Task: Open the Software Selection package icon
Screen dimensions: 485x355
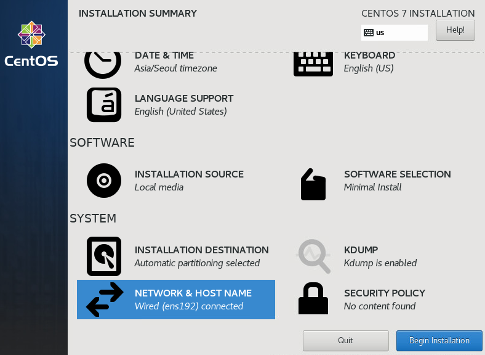Action: [x=313, y=184]
